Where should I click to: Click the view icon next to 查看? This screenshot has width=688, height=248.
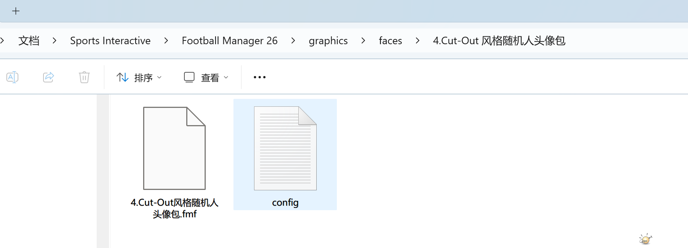(x=189, y=77)
